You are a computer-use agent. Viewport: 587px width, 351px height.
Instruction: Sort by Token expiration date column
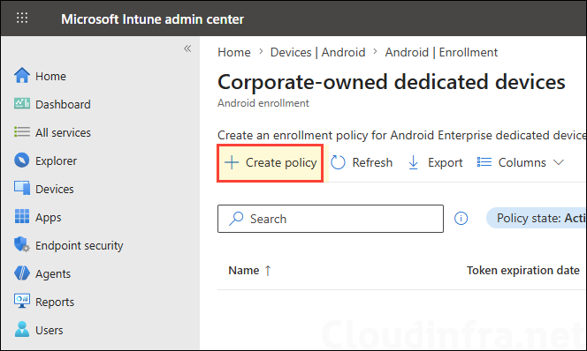tap(523, 271)
